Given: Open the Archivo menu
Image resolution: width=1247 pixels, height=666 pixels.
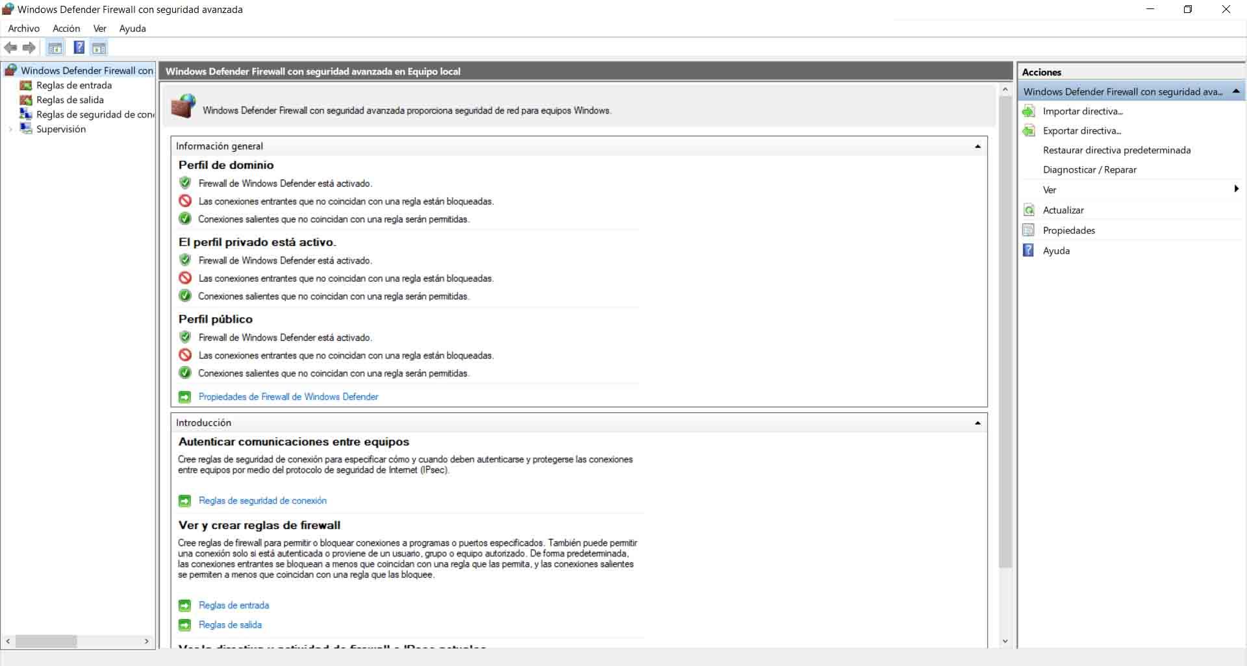Looking at the screenshot, I should pyautogui.click(x=23, y=29).
